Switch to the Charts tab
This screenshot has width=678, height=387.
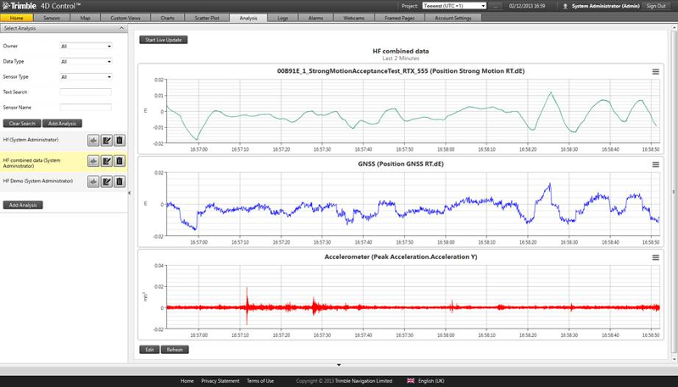click(167, 18)
